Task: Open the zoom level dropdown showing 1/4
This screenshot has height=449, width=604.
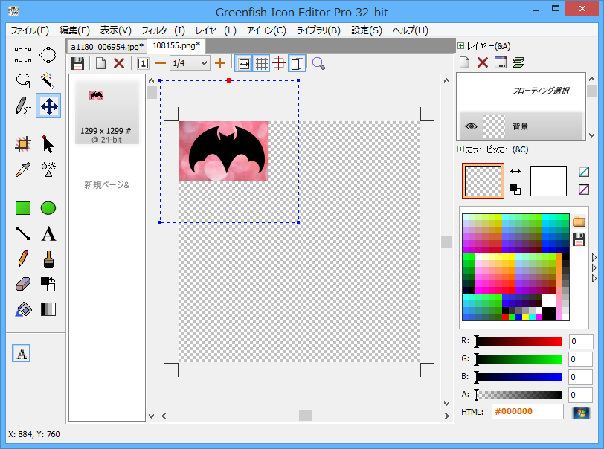Action: tap(190, 63)
